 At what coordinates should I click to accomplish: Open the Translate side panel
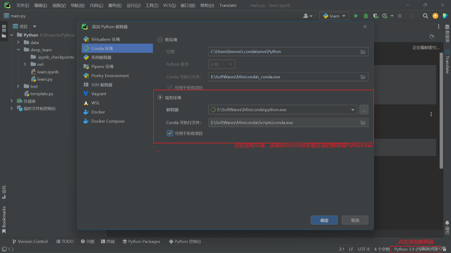pyautogui.click(x=447, y=61)
